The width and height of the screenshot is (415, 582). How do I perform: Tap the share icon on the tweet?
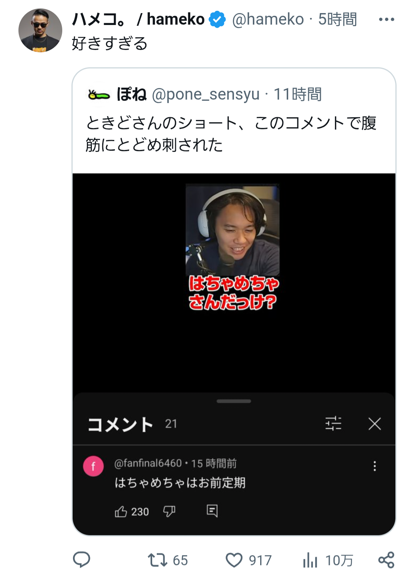pyautogui.click(x=386, y=560)
